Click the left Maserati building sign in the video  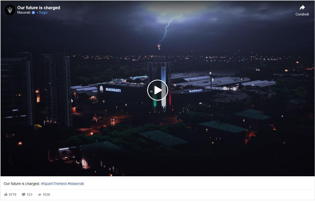coord(113,90)
